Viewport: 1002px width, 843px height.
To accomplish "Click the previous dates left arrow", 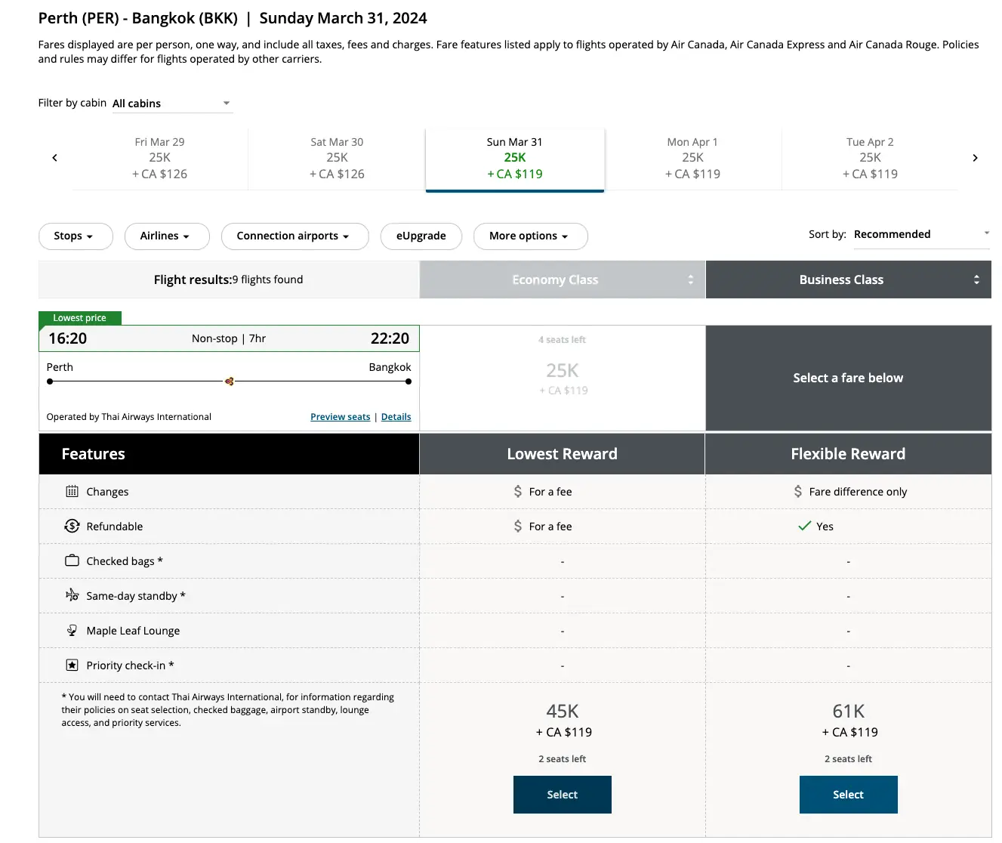I will pyautogui.click(x=54, y=158).
